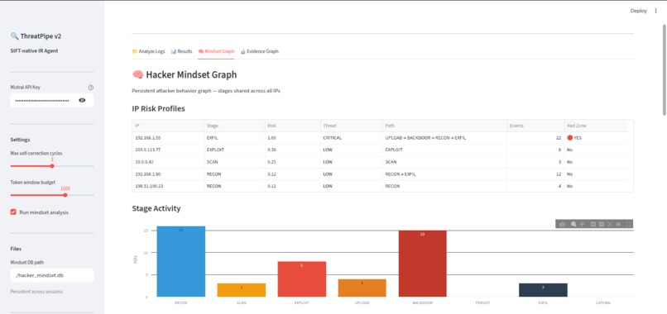Open the chart in fullscreen
This screenshot has height=314, width=667.
(x=628, y=224)
